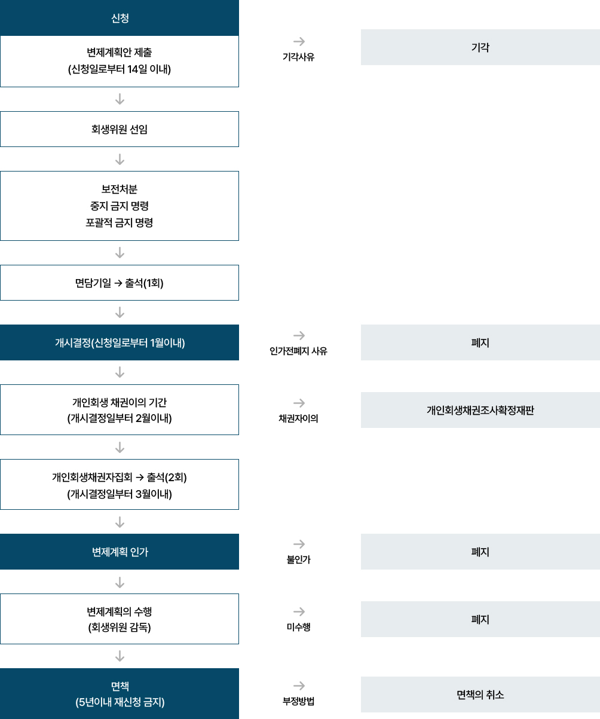The width and height of the screenshot is (600, 719).
Task: Click the 회생위원 선임 step box
Action: tap(120, 129)
